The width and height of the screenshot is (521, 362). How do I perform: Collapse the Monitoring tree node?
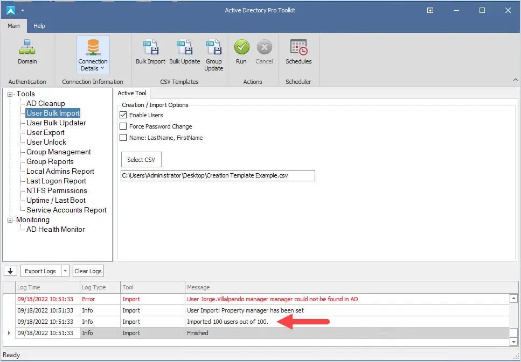[10, 220]
